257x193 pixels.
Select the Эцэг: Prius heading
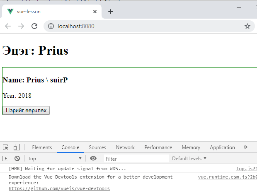point(35,51)
